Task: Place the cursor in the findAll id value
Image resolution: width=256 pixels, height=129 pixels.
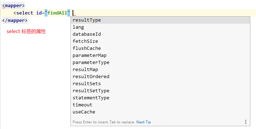Action: 57,13
